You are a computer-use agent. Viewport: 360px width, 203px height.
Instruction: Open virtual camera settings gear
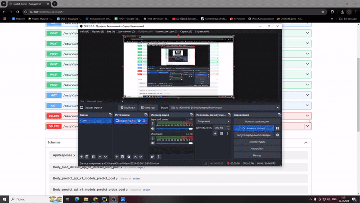[278, 135]
